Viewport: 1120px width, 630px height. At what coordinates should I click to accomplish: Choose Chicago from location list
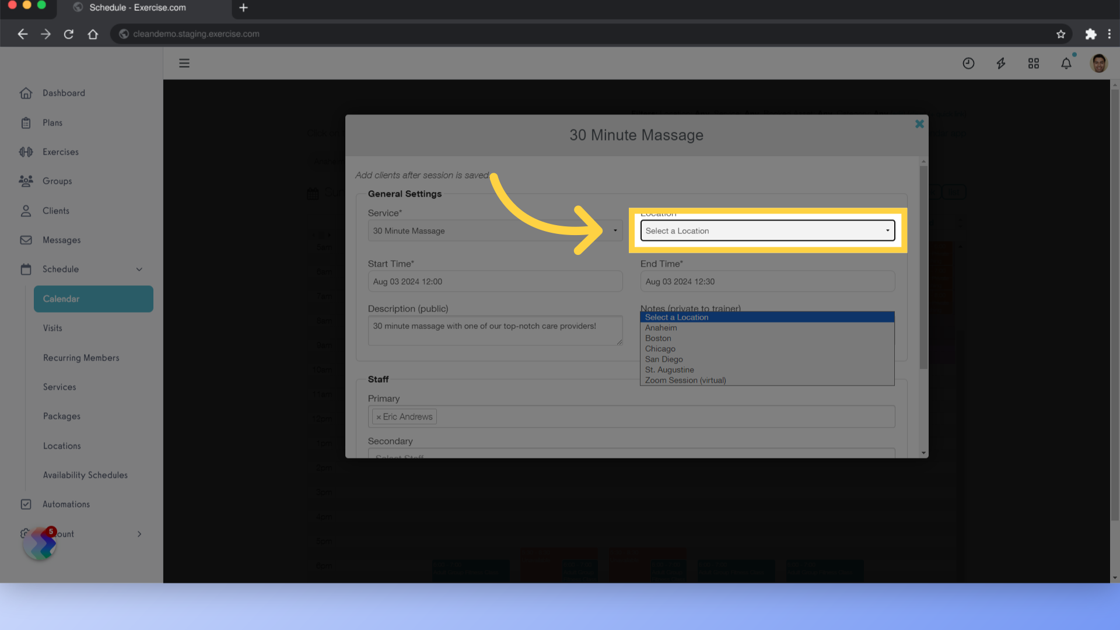(767, 349)
